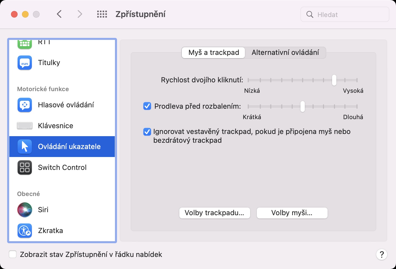The height and width of the screenshot is (269, 396).
Task: Click the Titulky speech bubble icon
Action: pyautogui.click(x=25, y=63)
